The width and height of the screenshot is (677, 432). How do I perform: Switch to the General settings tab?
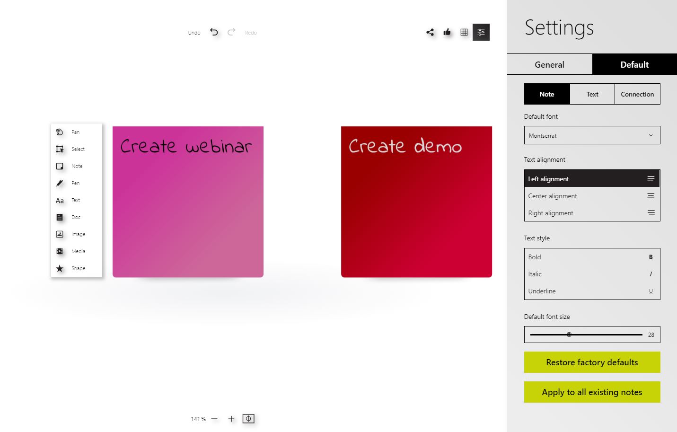pyautogui.click(x=549, y=64)
